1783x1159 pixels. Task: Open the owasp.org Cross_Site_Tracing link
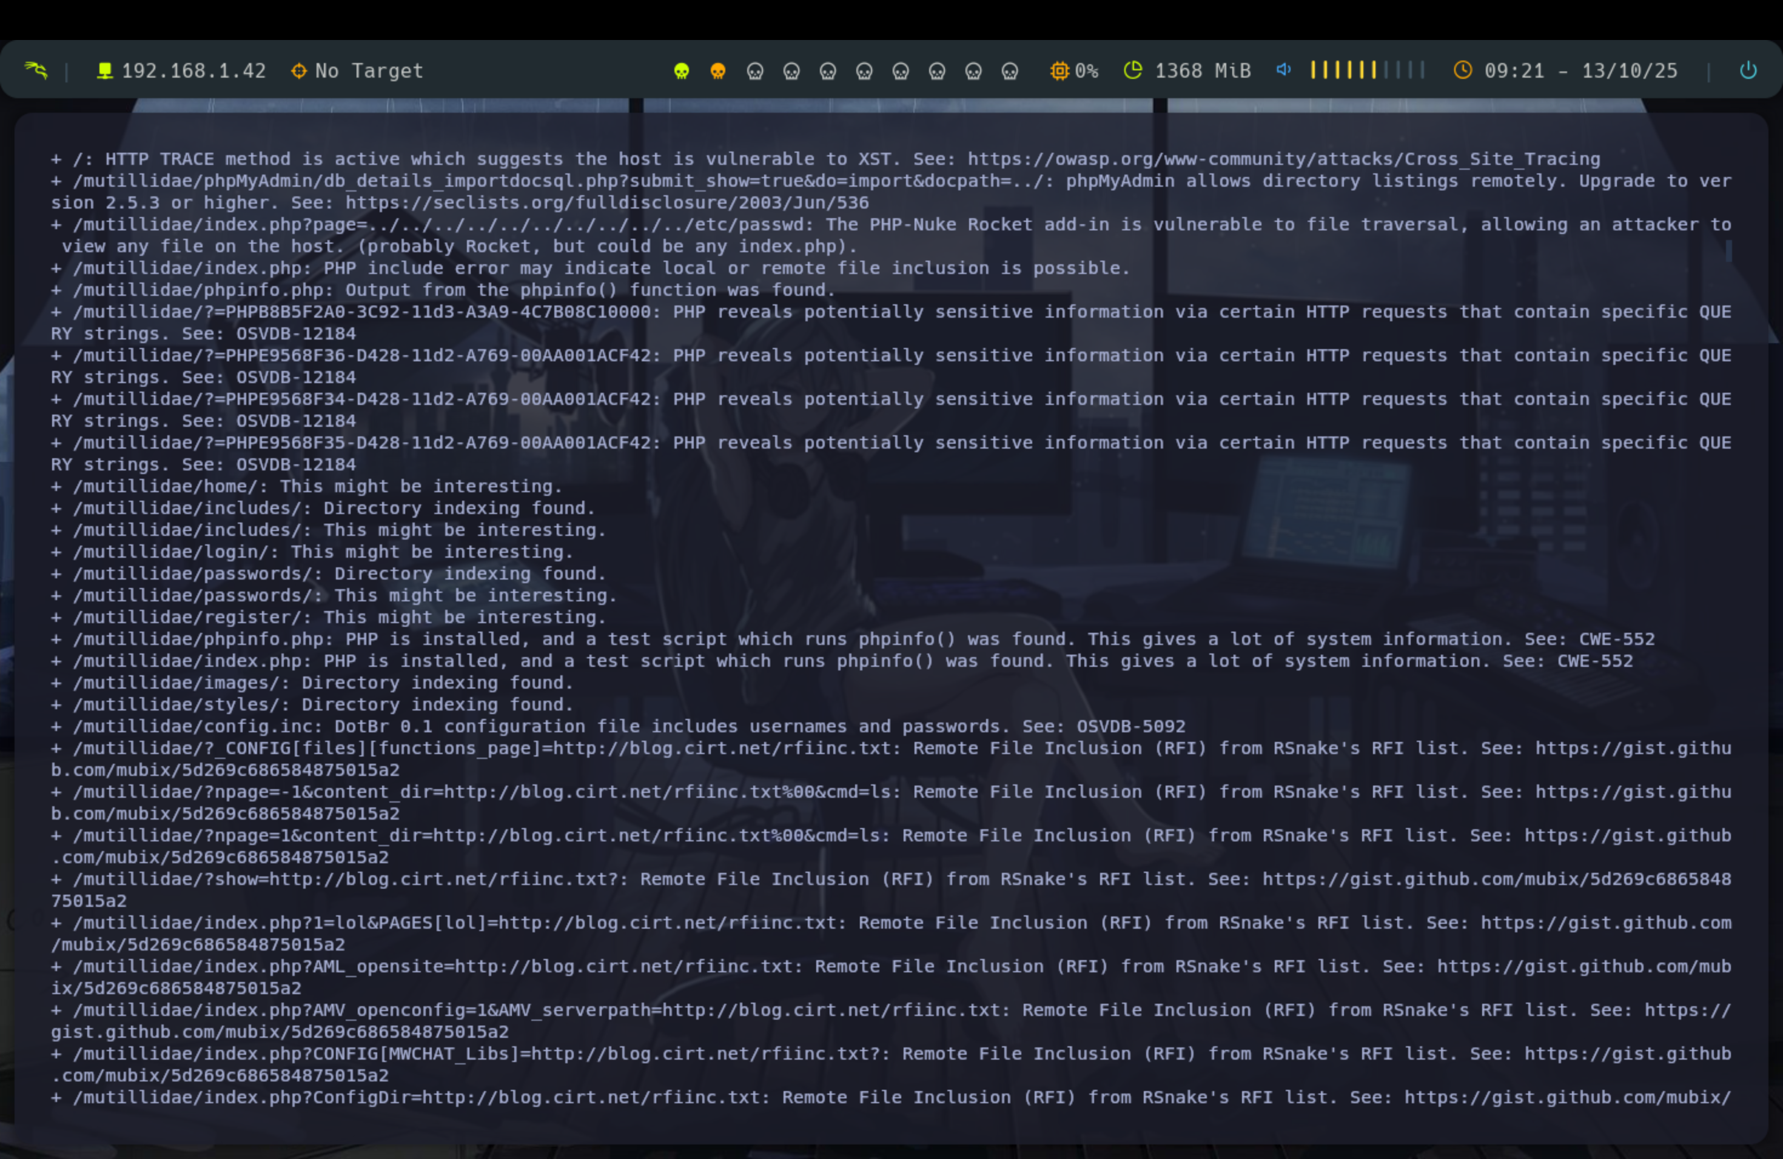[1283, 159]
